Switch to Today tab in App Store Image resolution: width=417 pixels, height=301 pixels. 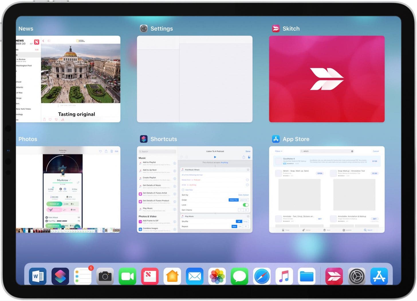tap(286, 230)
